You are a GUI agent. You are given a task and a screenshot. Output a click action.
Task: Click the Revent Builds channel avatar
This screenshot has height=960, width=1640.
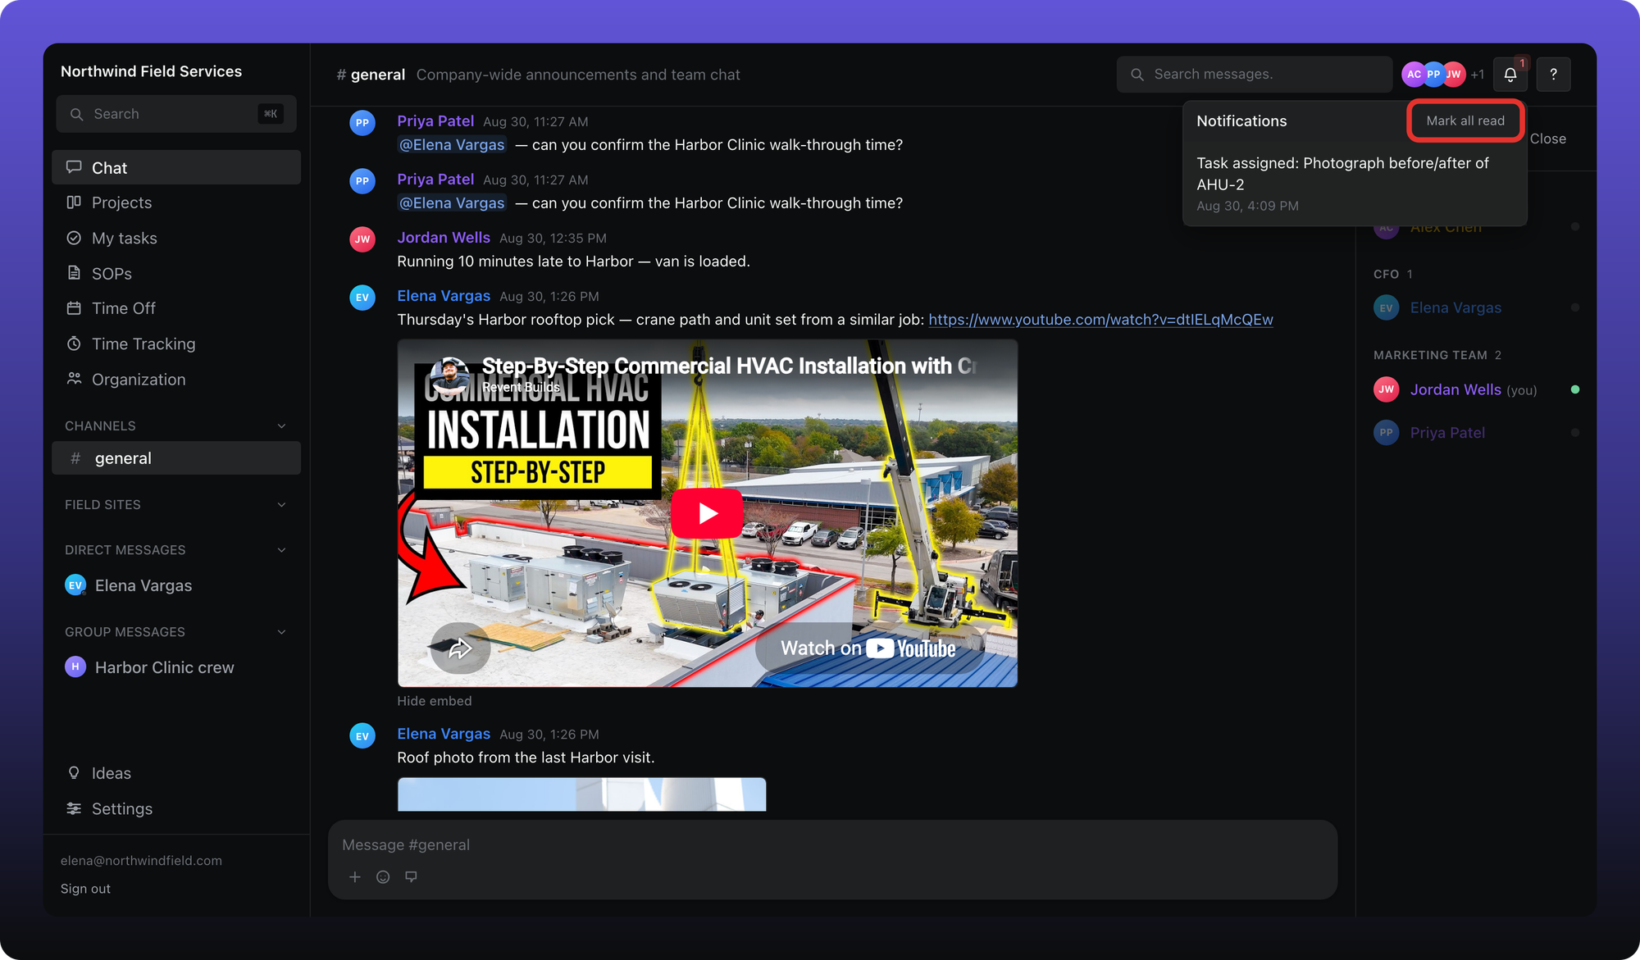tap(449, 375)
